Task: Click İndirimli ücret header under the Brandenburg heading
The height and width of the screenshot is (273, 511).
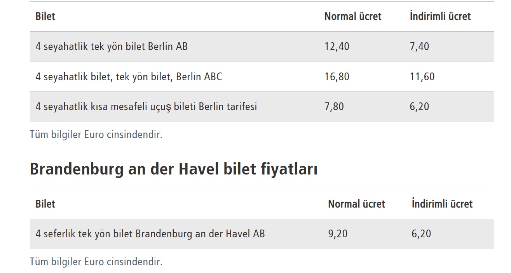Action: 442,204
